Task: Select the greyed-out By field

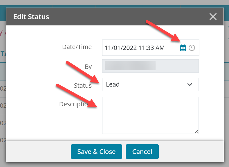Action: pyautogui.click(x=150, y=66)
